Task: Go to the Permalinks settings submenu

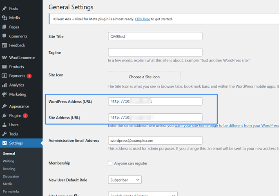Action: click(x=11, y=192)
